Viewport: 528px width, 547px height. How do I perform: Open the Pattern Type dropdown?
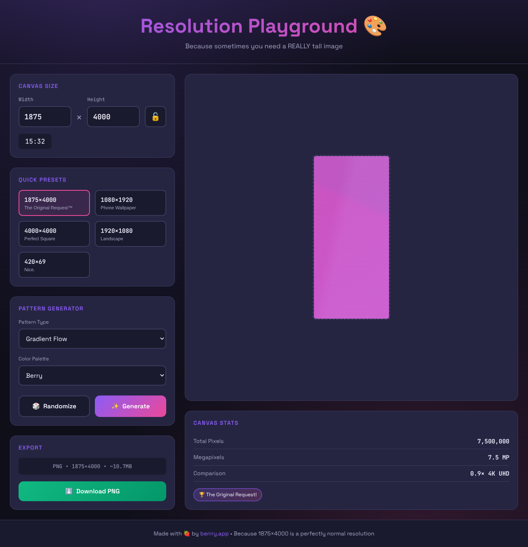(x=92, y=339)
